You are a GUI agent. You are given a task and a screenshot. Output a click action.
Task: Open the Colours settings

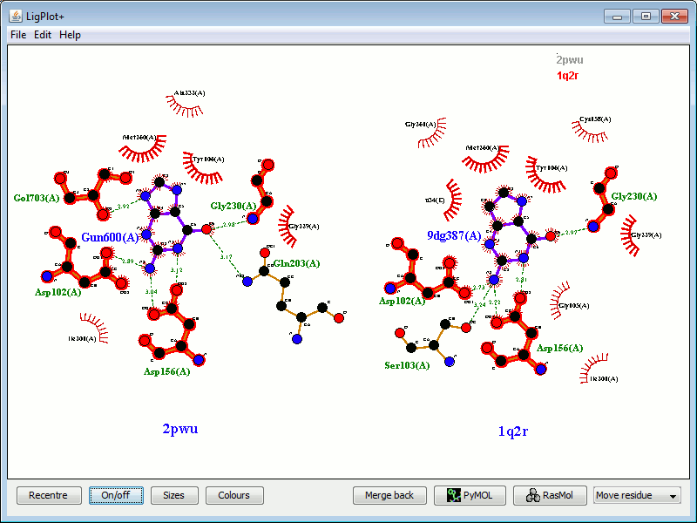(233, 495)
